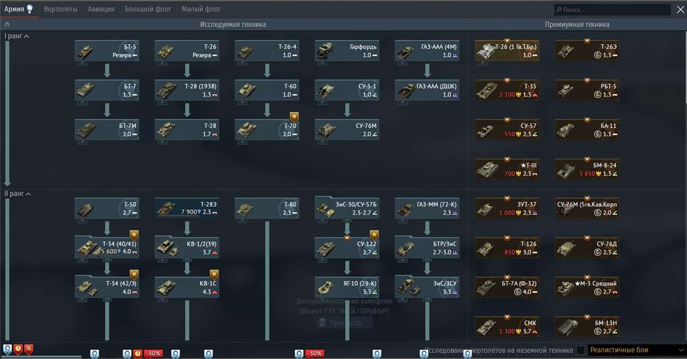687x359 pixels.
Task: Select the T-70 vehicle with star marker
Action: click(x=267, y=130)
